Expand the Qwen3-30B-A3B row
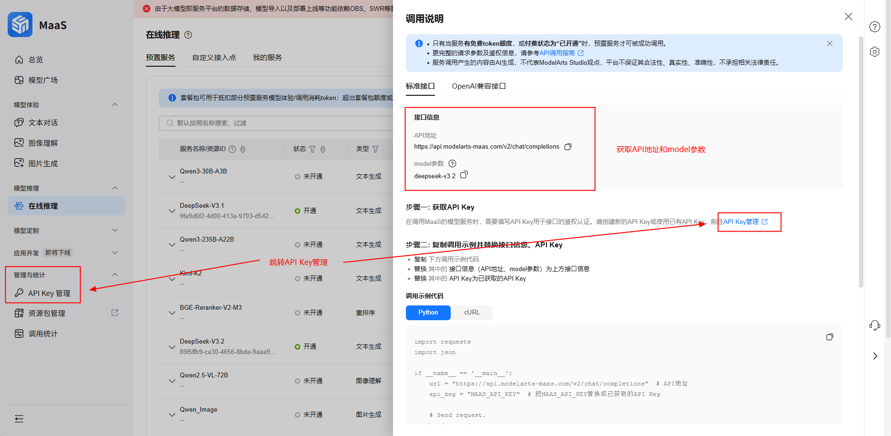891x436 pixels. [x=172, y=177]
